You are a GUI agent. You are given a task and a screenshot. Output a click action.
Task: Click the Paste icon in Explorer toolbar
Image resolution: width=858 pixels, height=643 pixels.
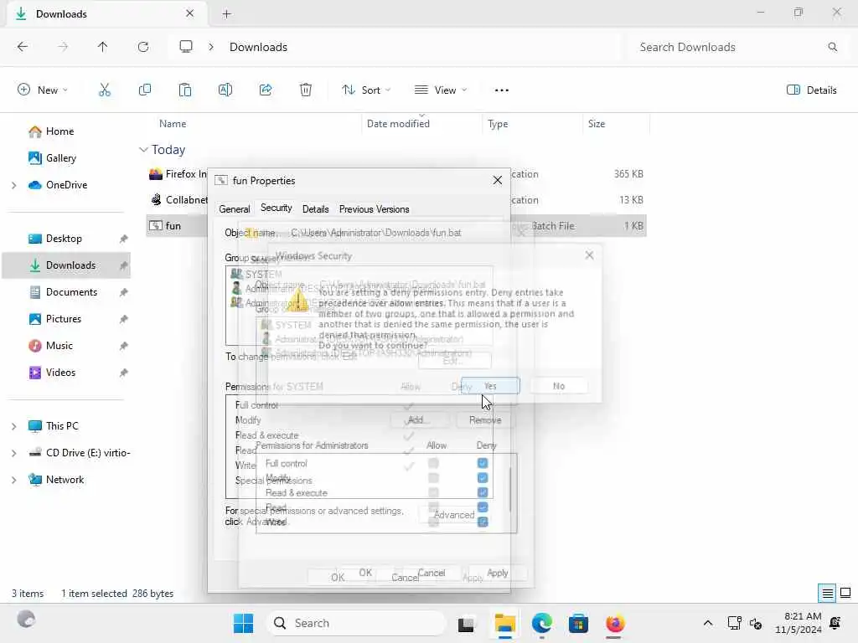pos(185,90)
